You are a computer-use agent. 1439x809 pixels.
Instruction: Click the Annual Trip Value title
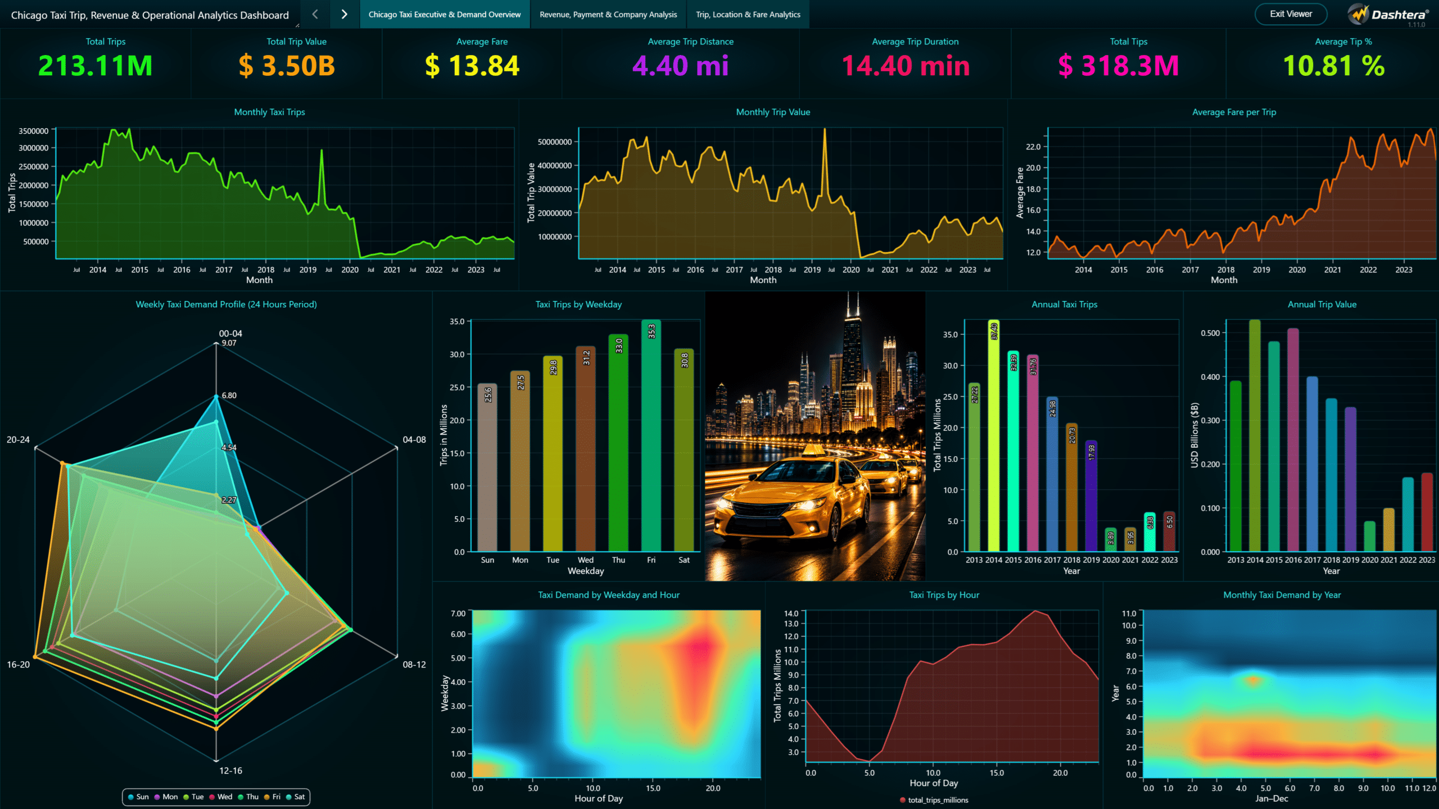pos(1322,304)
